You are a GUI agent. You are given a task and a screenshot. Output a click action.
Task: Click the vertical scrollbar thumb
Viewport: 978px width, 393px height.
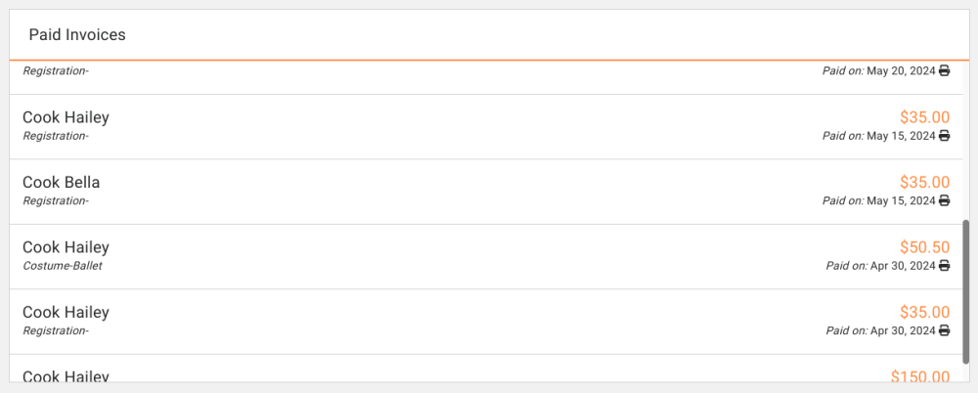pos(966,291)
